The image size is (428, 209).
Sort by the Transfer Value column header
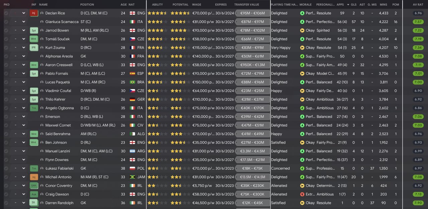pyautogui.click(x=246, y=5)
